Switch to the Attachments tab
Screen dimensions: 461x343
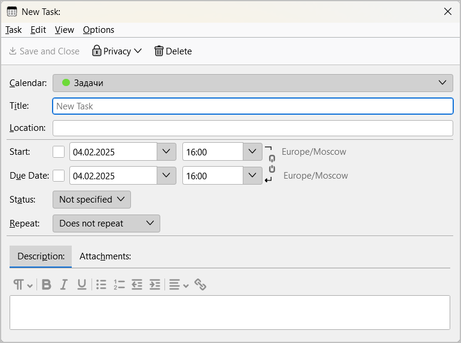(x=105, y=256)
